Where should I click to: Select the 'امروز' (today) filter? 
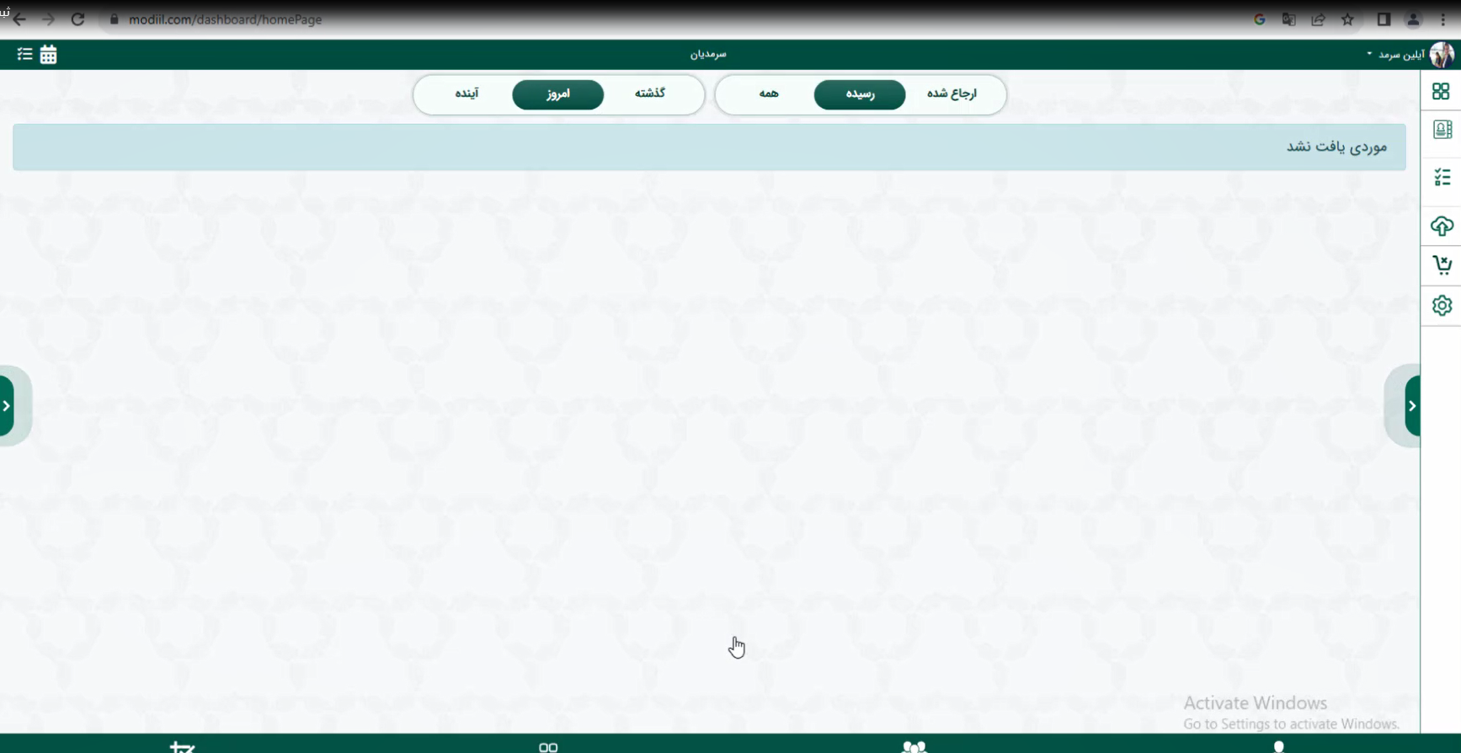tap(557, 94)
